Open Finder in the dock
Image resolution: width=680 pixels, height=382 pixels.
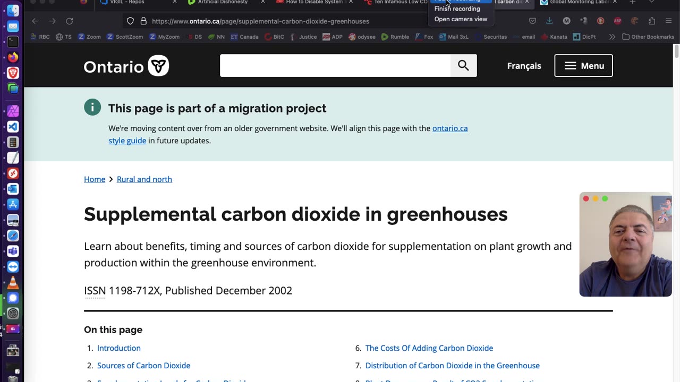click(x=13, y=10)
